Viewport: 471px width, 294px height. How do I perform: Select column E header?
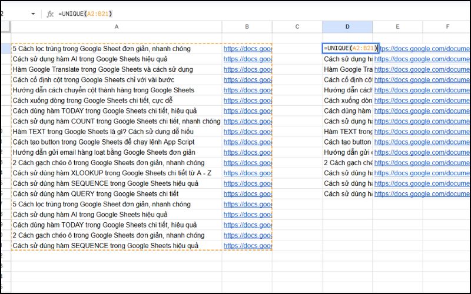point(397,27)
